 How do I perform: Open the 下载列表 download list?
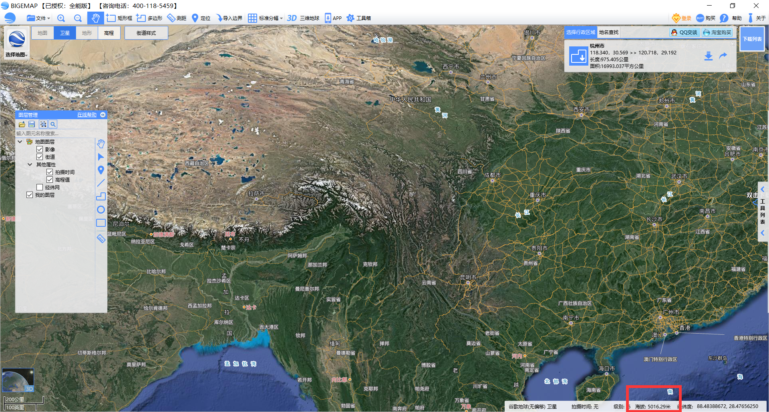pyautogui.click(x=752, y=39)
